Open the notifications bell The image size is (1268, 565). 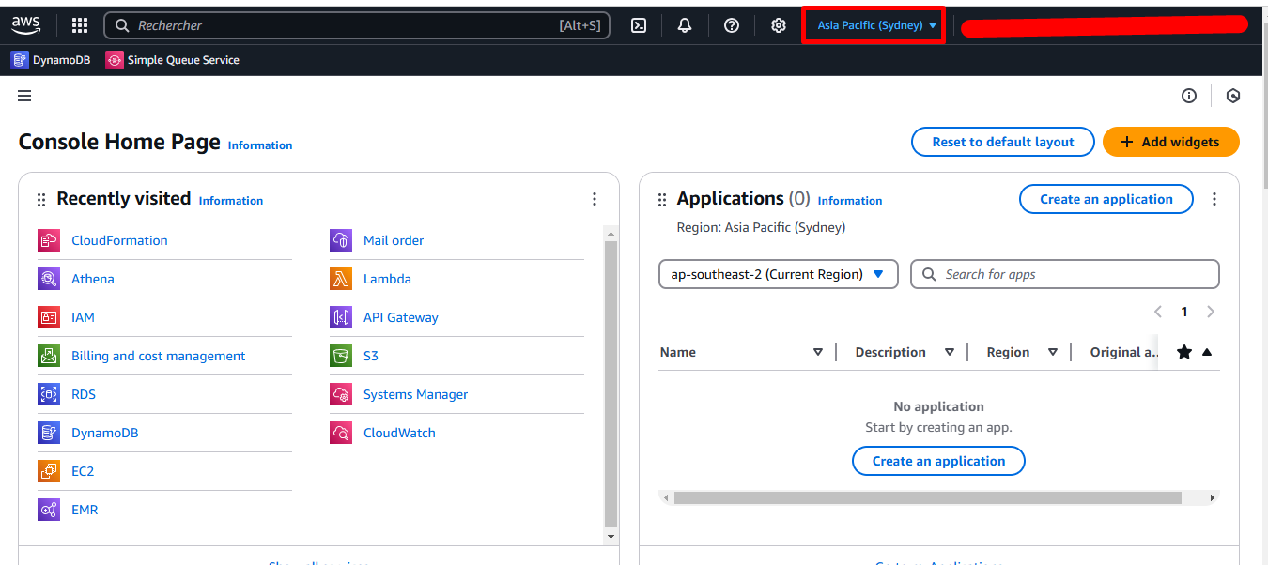tap(685, 25)
